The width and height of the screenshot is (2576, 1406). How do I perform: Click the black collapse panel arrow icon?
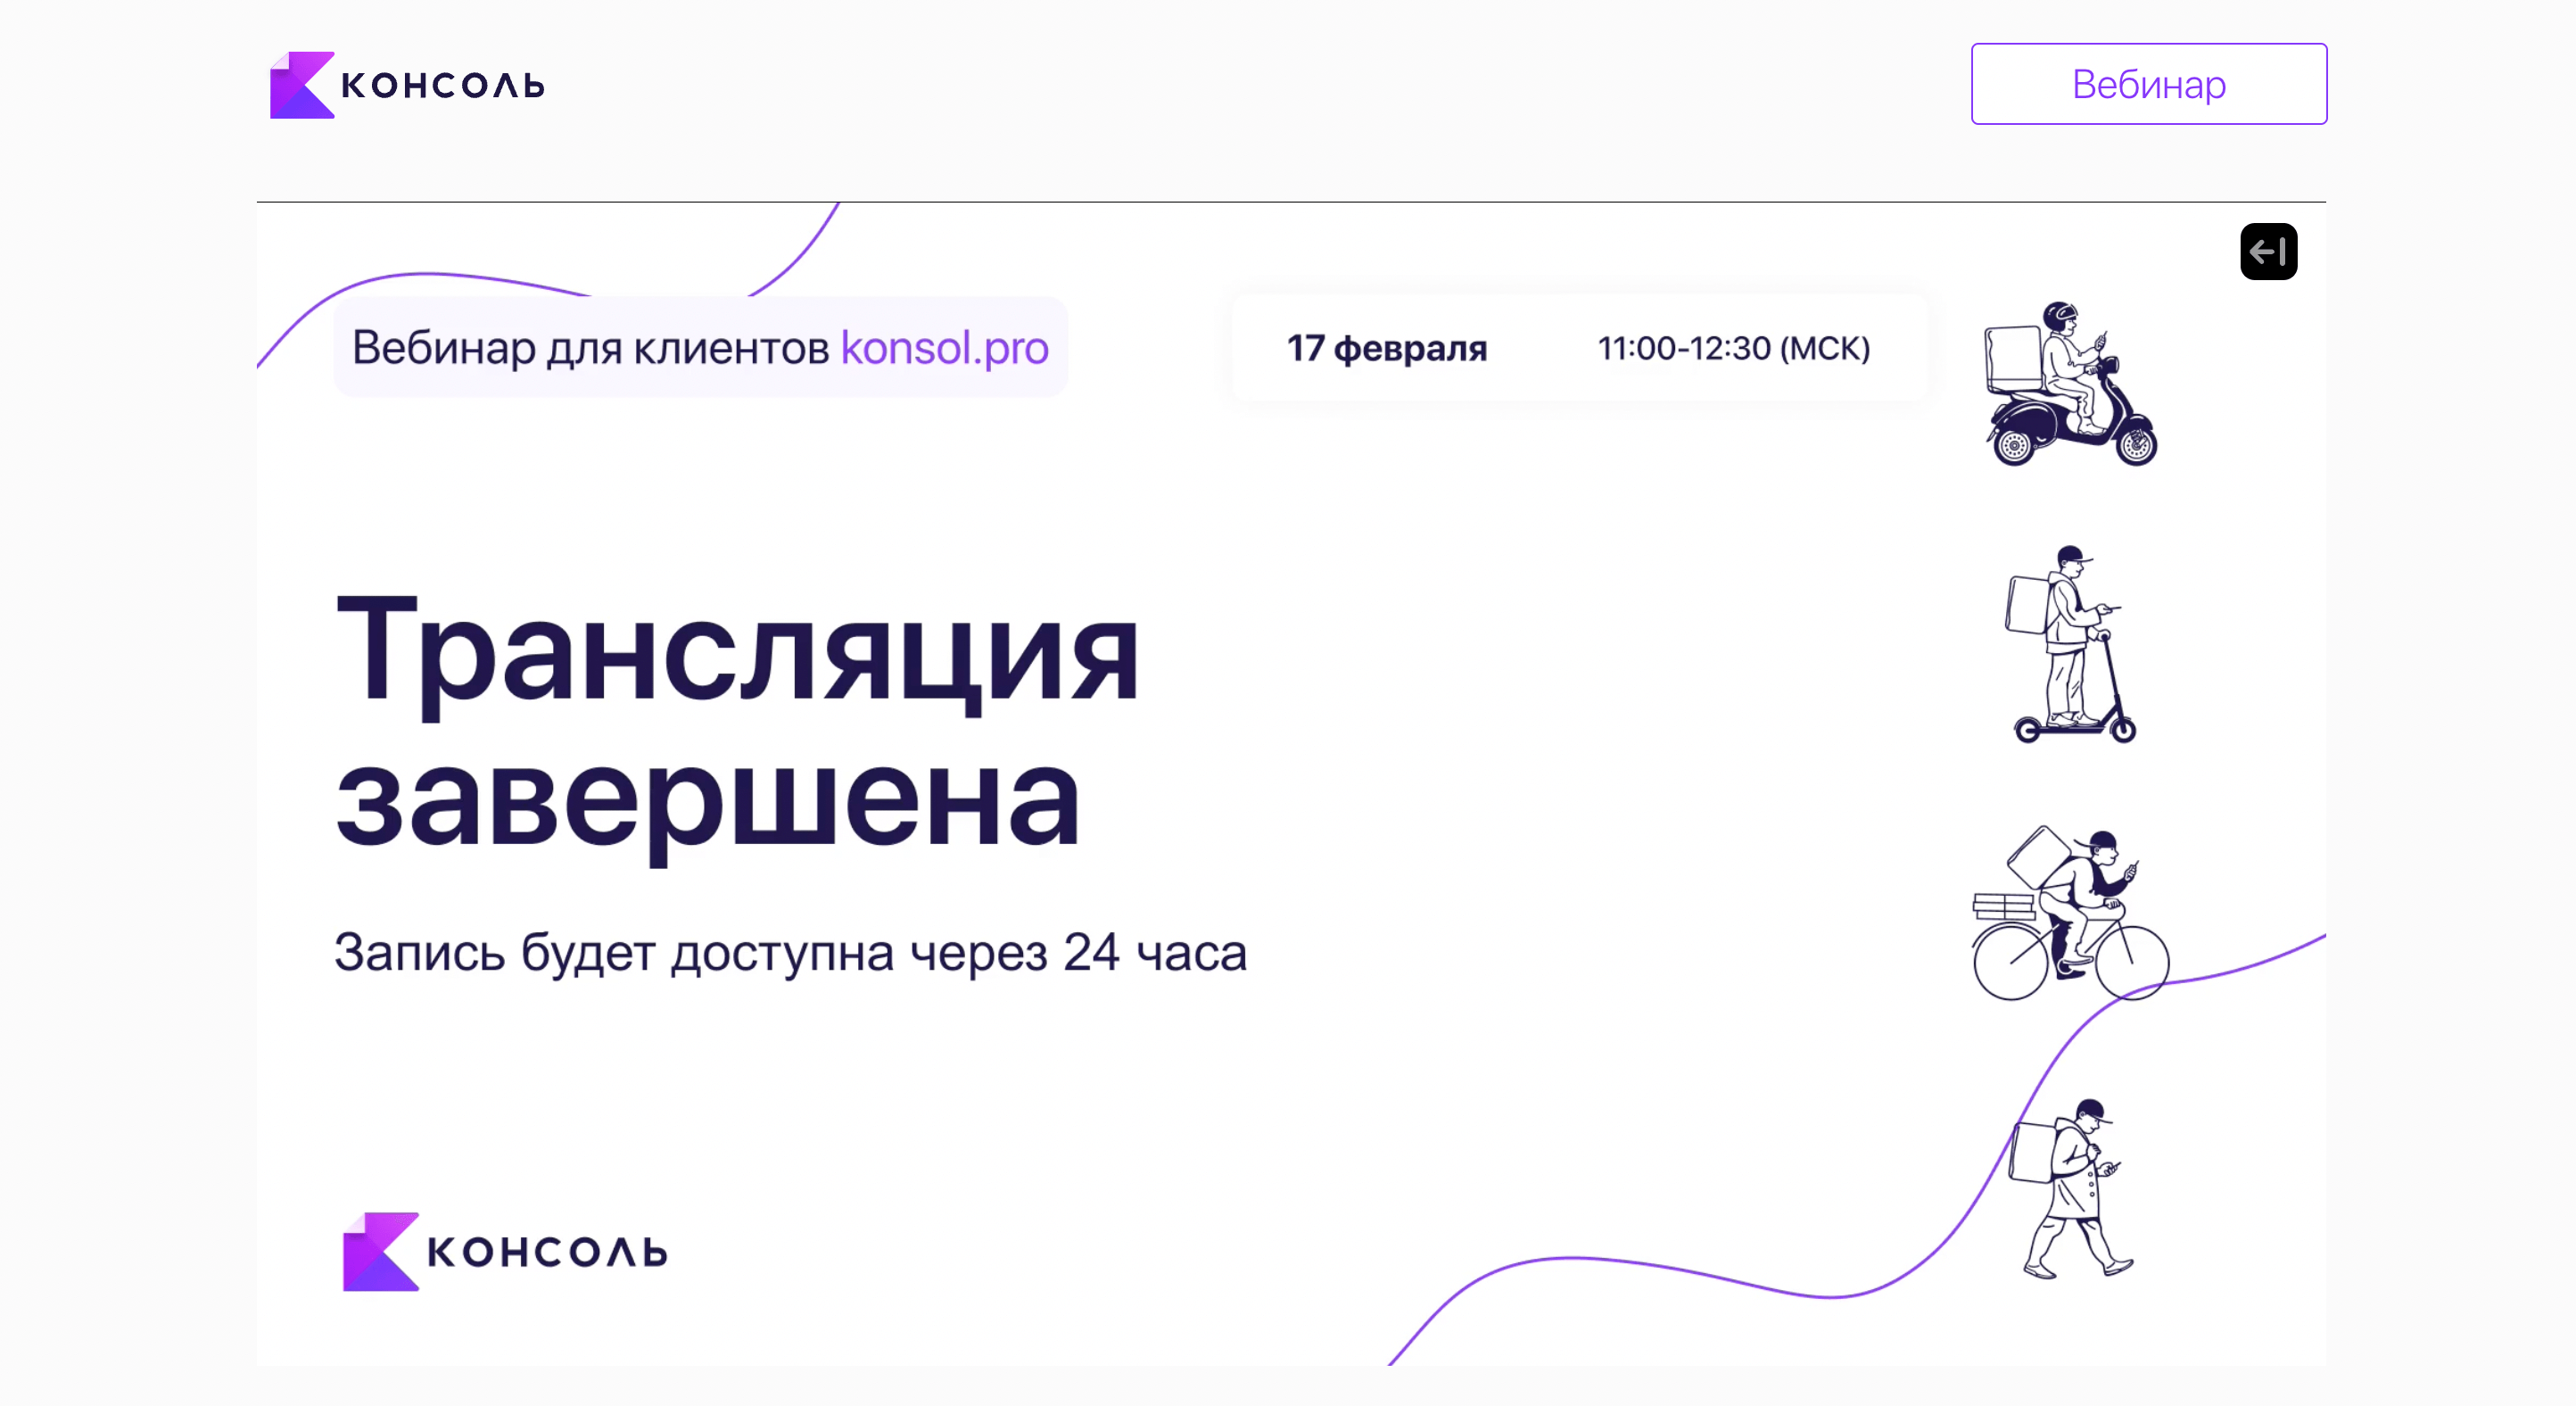[x=2268, y=252]
